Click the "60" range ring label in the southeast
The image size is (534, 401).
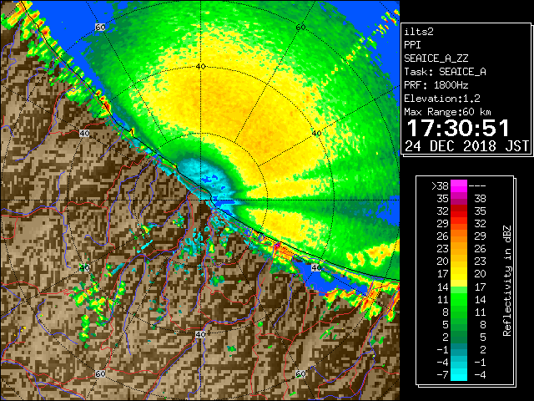(x=300, y=373)
